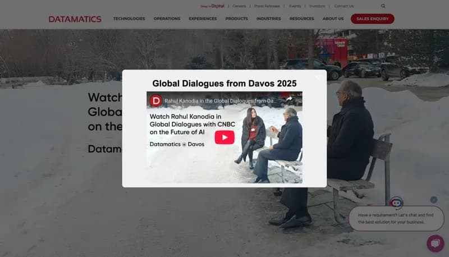Open the About Us menu
Screen dimensions: 449x257
pyautogui.click(x=333, y=19)
